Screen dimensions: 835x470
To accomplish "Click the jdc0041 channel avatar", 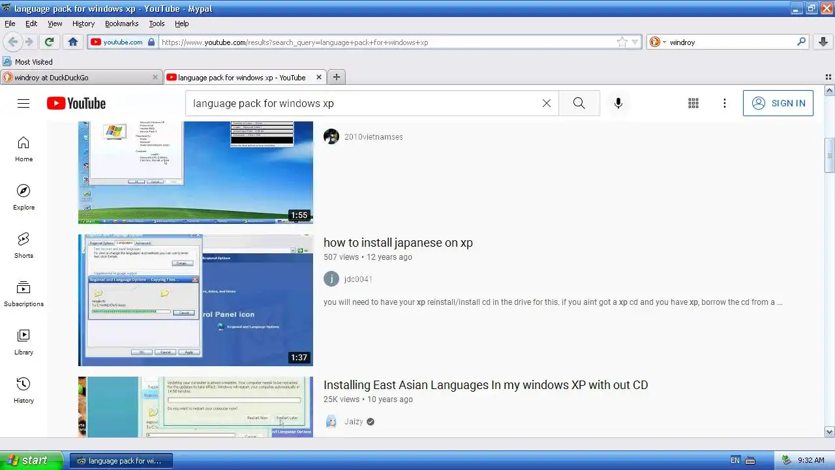I will [331, 279].
